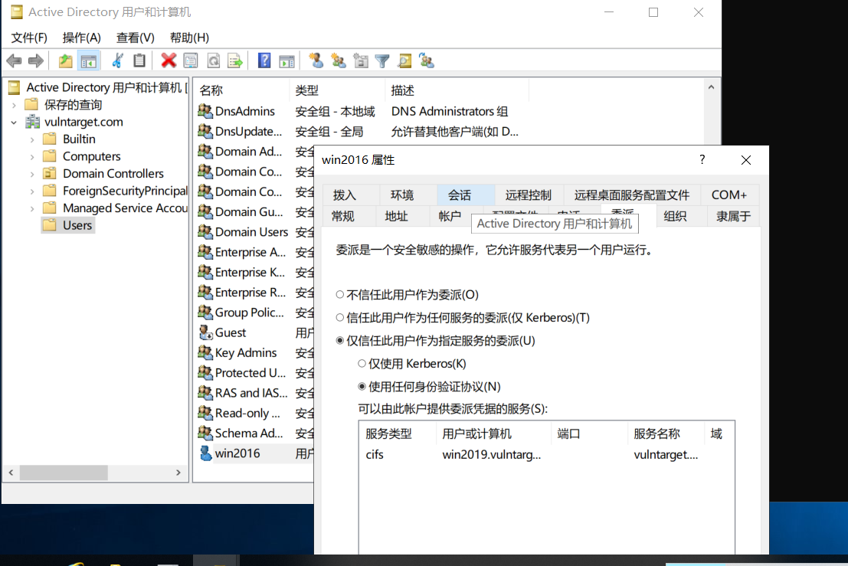Expand the Domain Controllers tree node
Viewport: 848px width, 566px height.
(31, 174)
